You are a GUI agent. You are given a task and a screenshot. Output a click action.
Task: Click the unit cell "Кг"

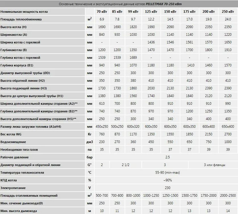(89, 134)
